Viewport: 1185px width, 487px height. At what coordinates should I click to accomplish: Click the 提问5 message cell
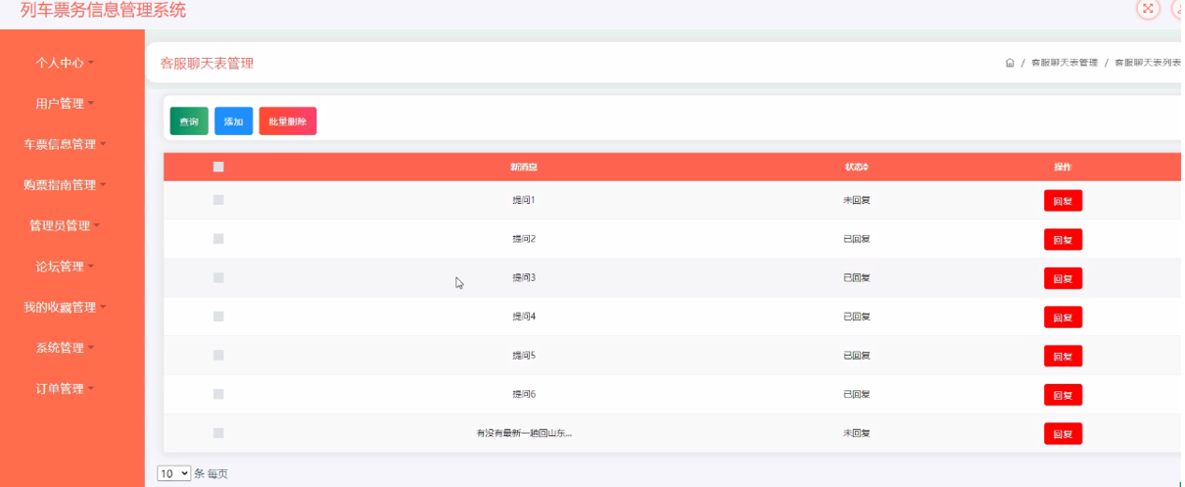point(524,355)
